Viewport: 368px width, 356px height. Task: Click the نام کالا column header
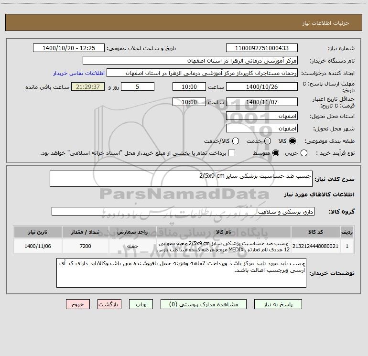[224, 232]
